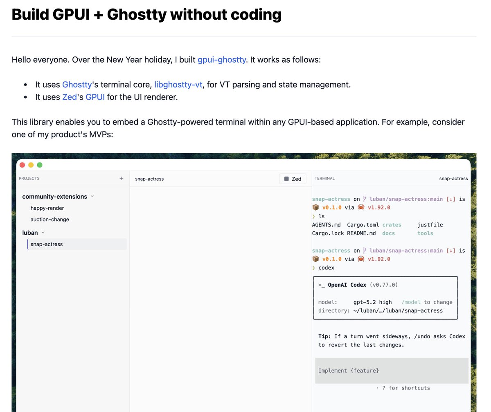Screen dimensions: 491x412
Task: Click the docs directory in ls output
Action: click(x=389, y=233)
